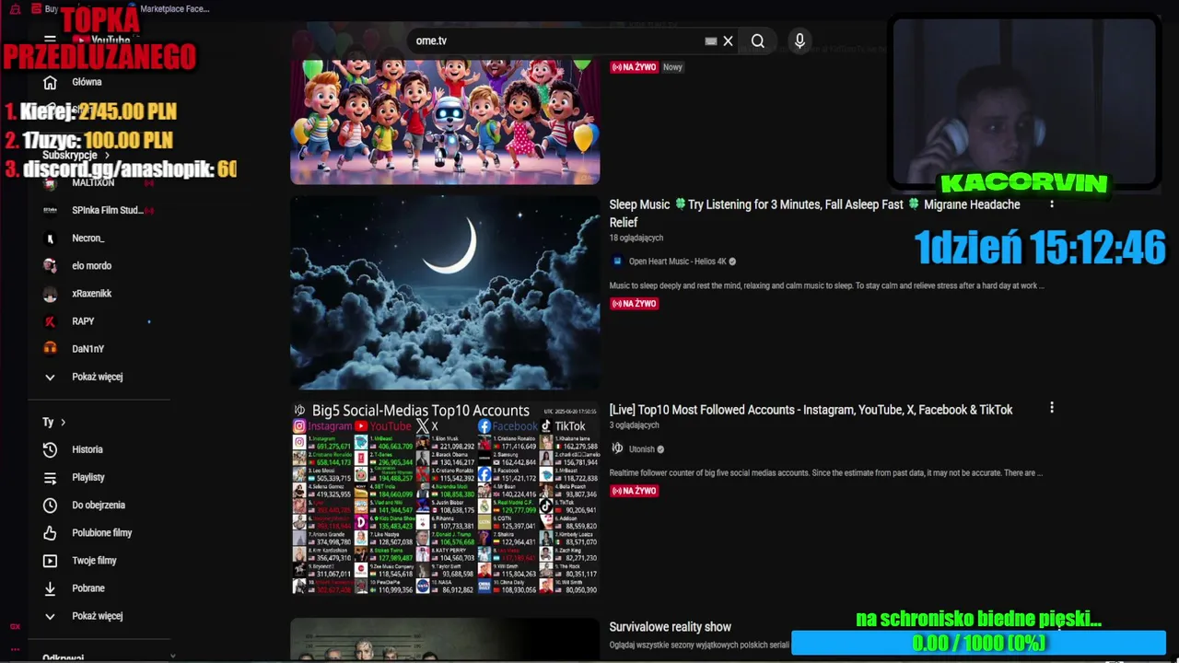
Task: Click Twoje filmy label in sidebar
Action: click(x=94, y=560)
